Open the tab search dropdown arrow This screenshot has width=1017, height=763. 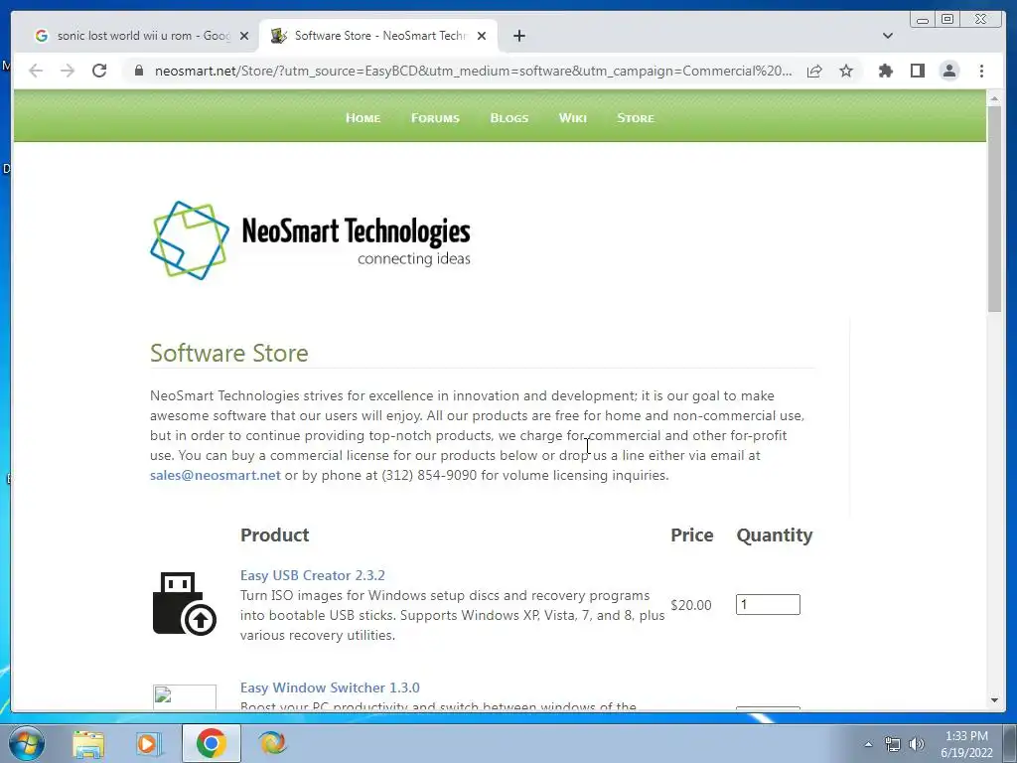coord(887,36)
